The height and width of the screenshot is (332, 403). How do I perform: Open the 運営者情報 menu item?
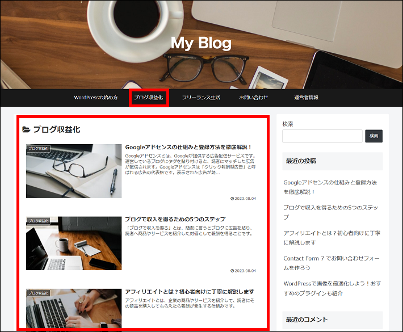point(307,98)
